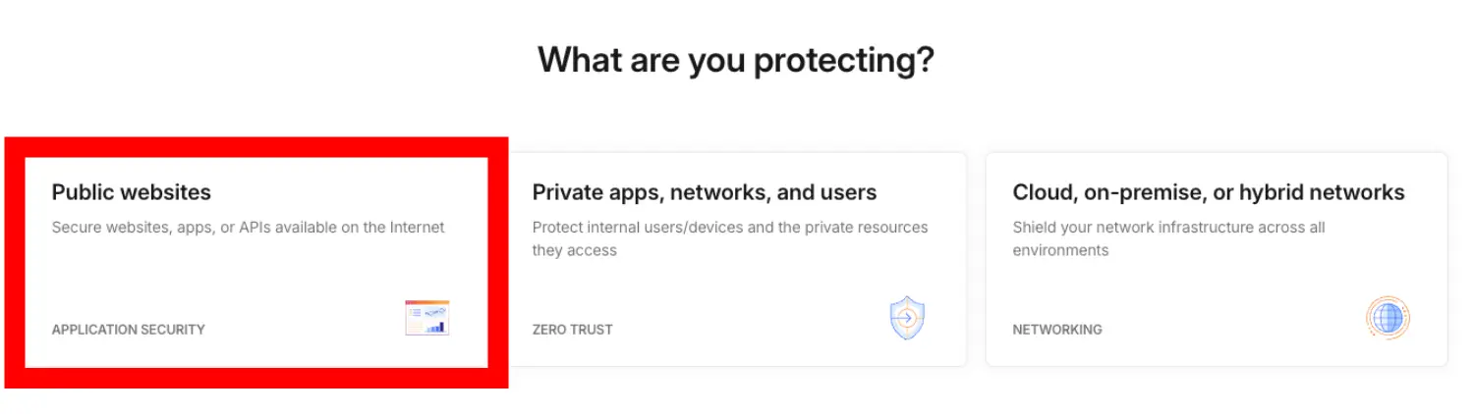Click "they access" text in the Private apps card
The image size is (1474, 414).
click(x=574, y=250)
